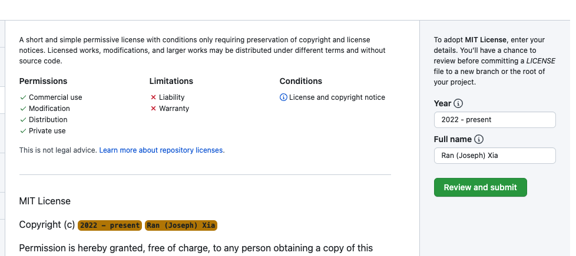
Task: Click the Modification checkmark icon
Action: (x=23, y=109)
